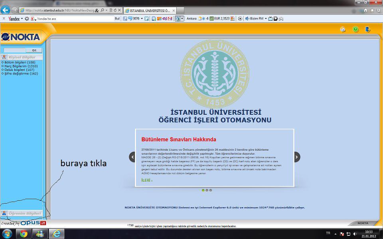Click the search magnifier in address bar

[x=103, y=10]
